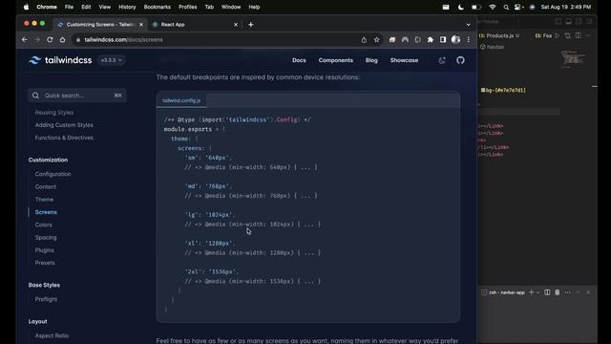Open the Functions & Directives link
Image resolution: width=611 pixels, height=344 pixels.
tap(64, 138)
